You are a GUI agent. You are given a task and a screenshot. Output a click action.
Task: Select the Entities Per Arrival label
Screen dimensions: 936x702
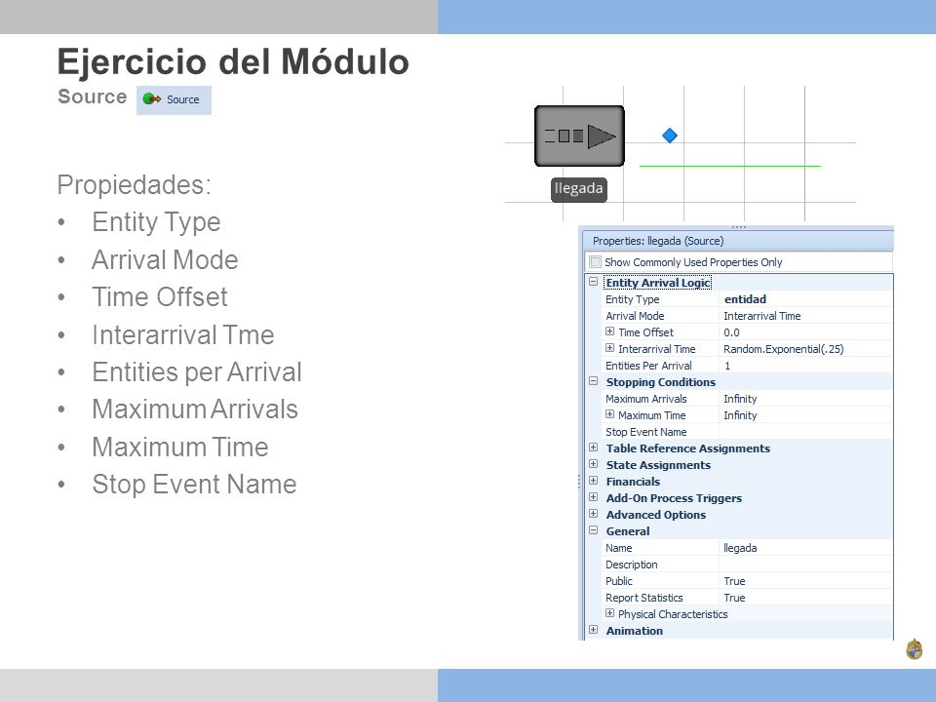(x=648, y=366)
